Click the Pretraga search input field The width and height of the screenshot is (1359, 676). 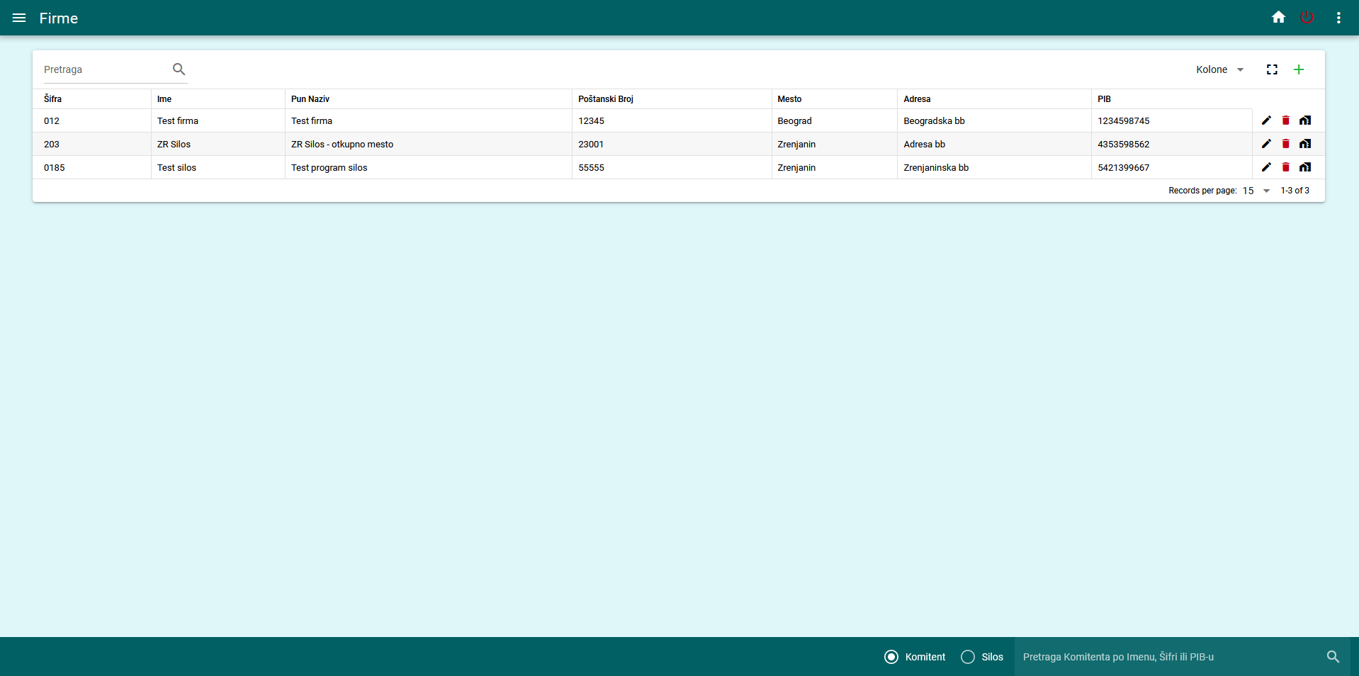coord(99,69)
